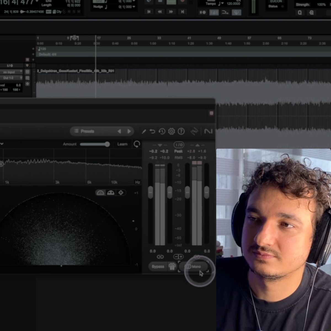Add a meter change with the plus beside Default 4/4

[33, 54]
